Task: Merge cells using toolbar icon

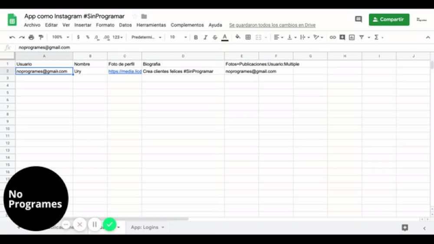Action: pos(258,37)
